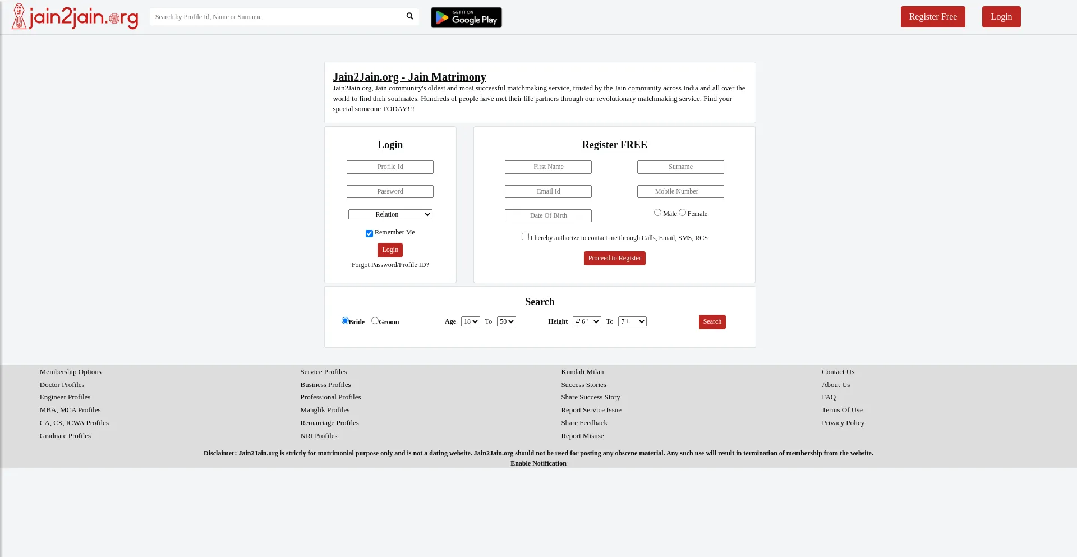Click the Profile Id field
The image size is (1077, 557).
coord(390,167)
